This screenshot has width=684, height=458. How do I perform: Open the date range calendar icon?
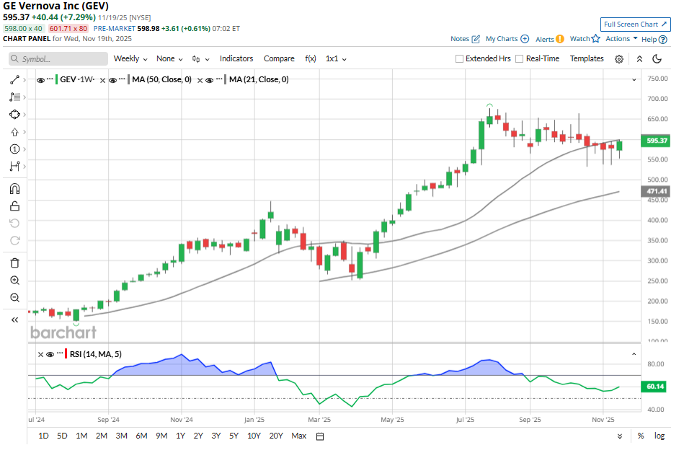(x=320, y=436)
